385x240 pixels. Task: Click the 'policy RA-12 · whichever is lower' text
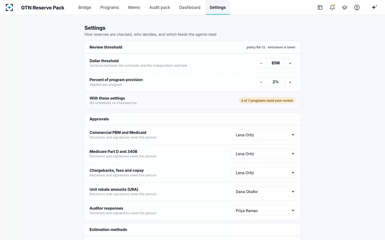(x=271, y=47)
